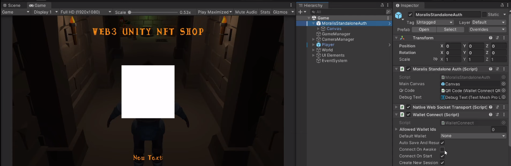This screenshot has width=511, height=166.
Task: Toggle Create New Session checkbox
Action: [442, 163]
